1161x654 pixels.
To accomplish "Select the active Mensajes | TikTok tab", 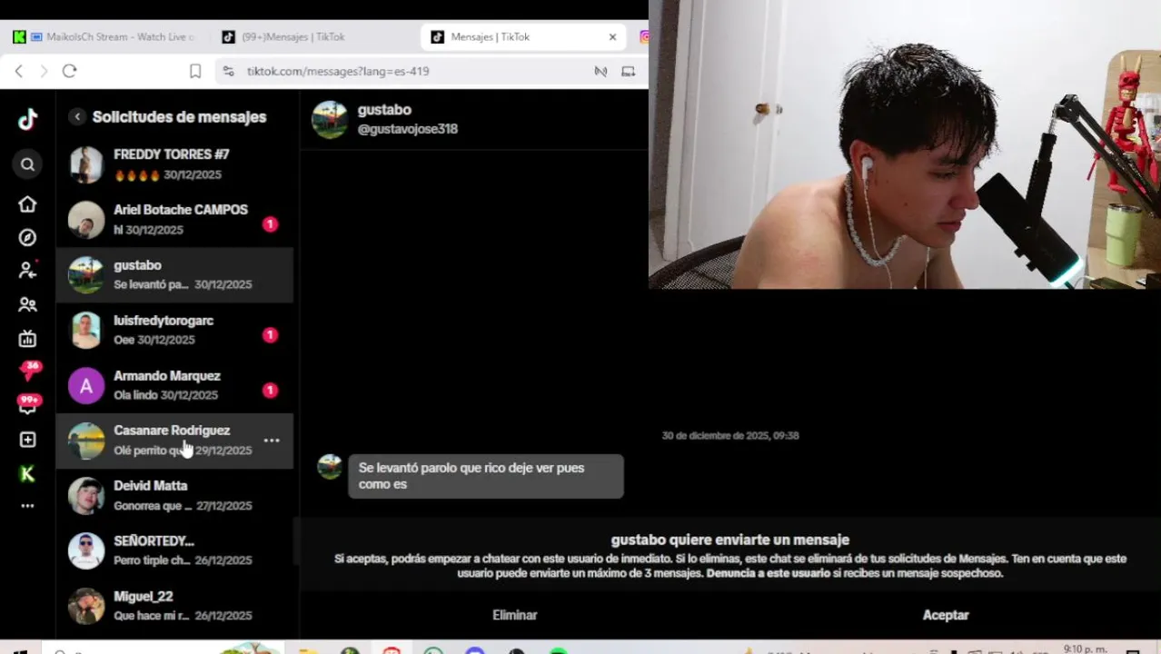I will 522,36.
